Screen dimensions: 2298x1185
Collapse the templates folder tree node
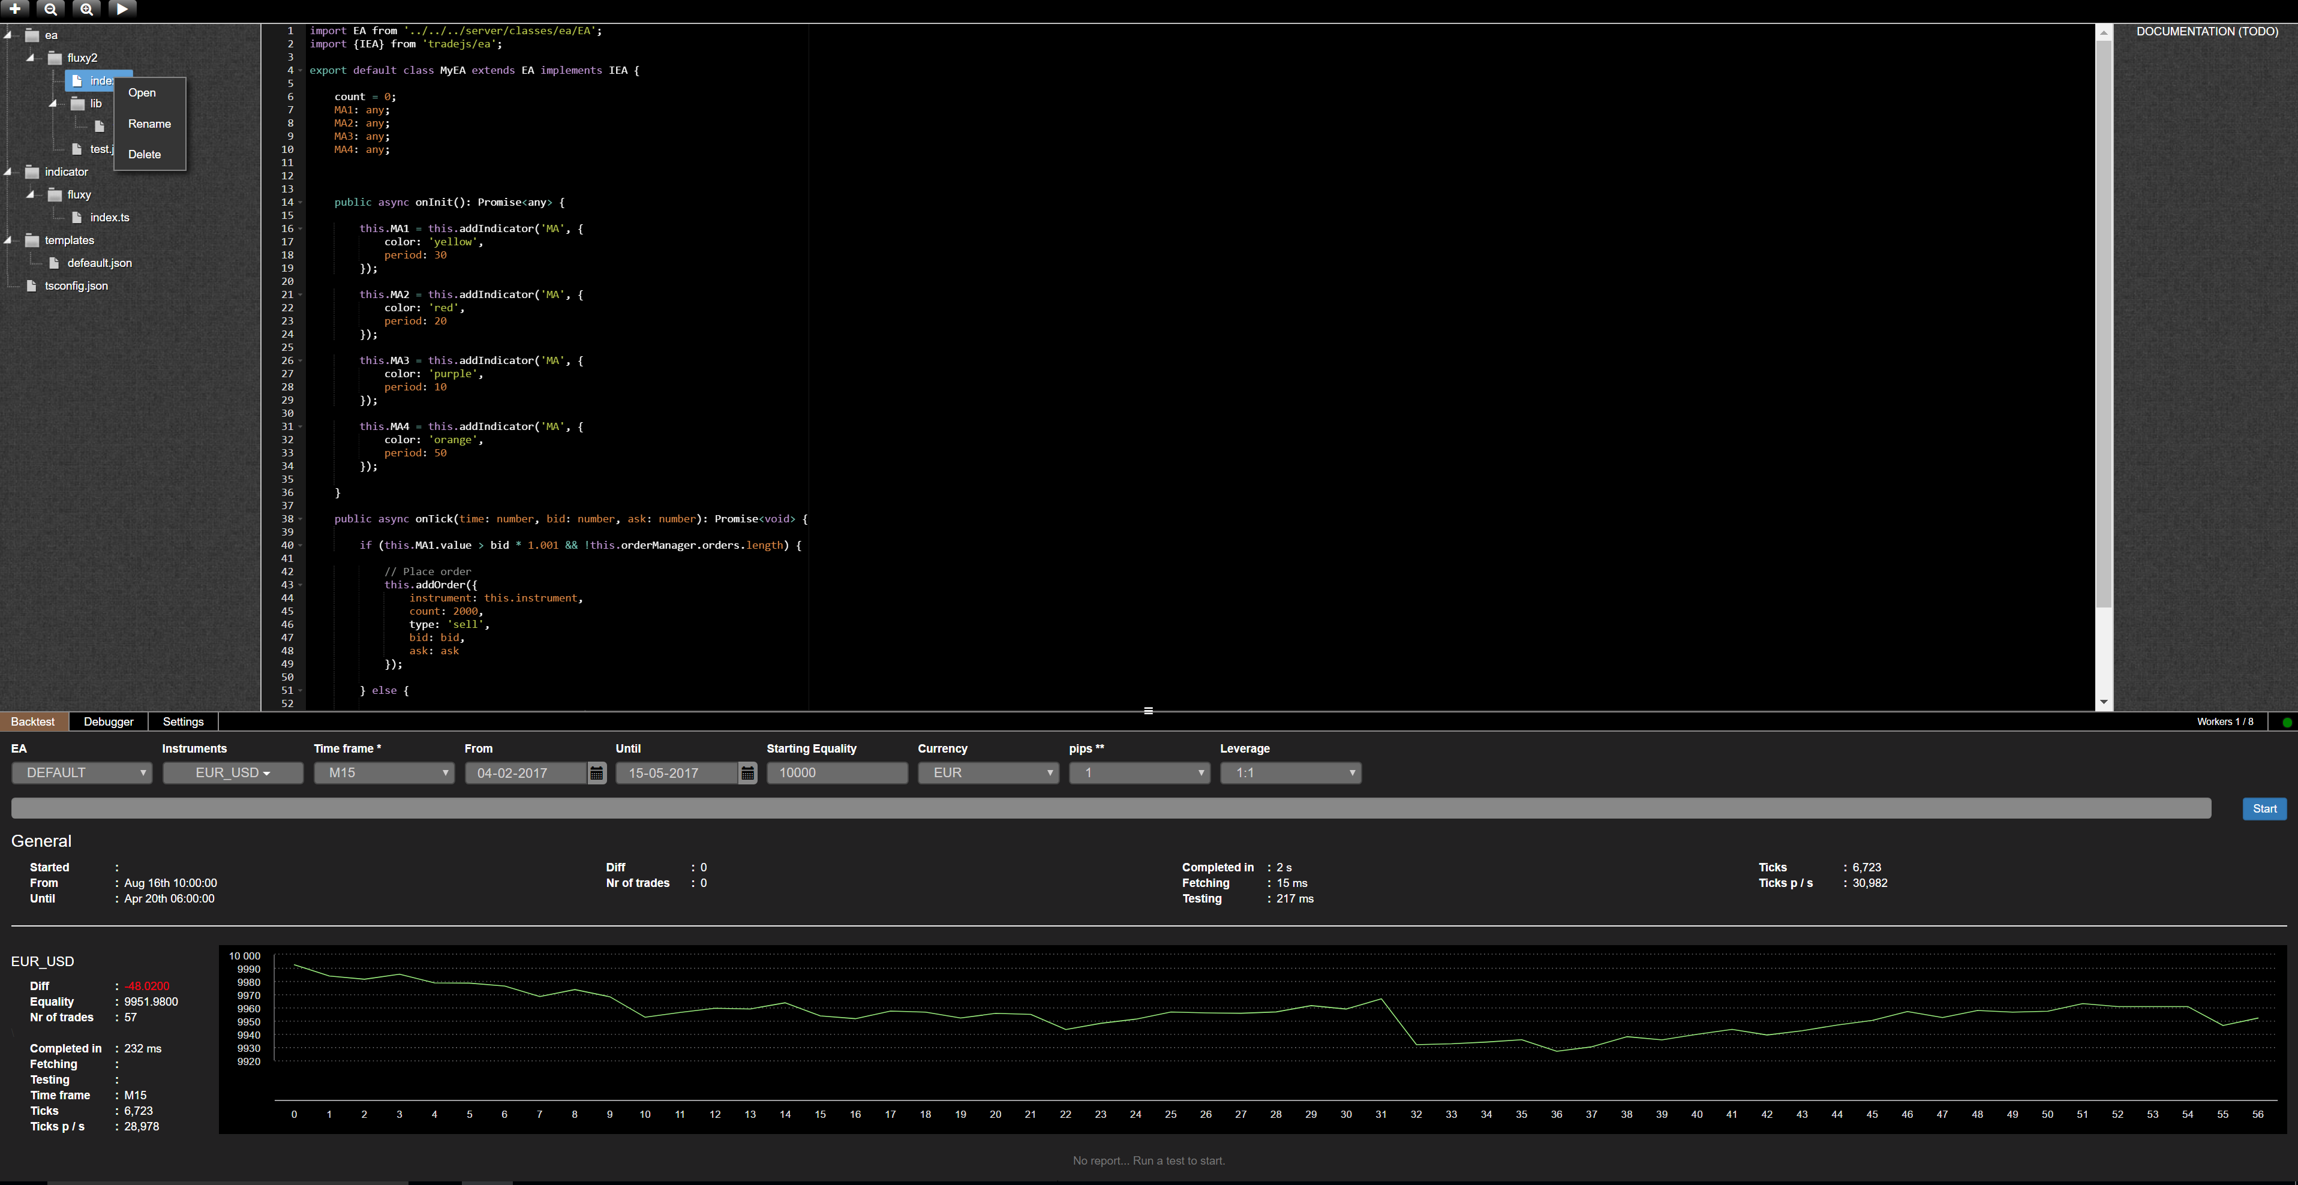pyautogui.click(x=9, y=240)
